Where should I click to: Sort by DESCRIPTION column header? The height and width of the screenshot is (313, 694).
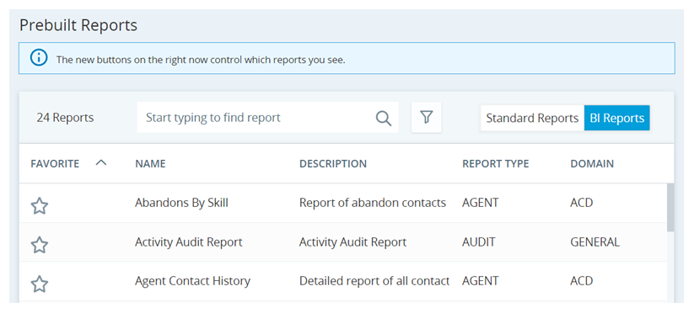(x=333, y=164)
